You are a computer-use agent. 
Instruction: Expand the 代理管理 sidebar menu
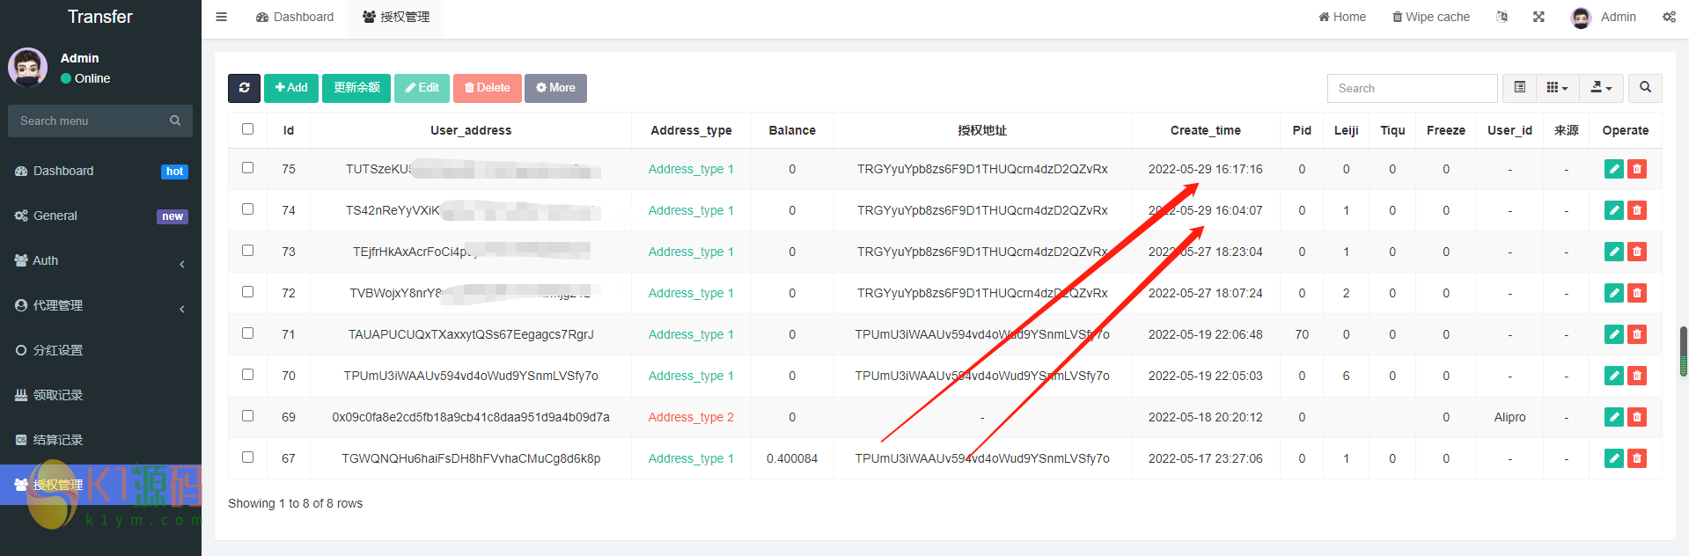100,305
